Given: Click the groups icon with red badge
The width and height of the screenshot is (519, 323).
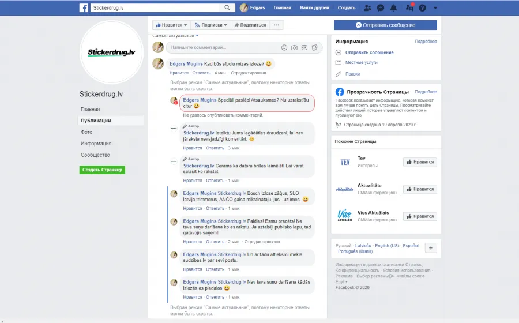Looking at the screenshot, I should [410, 7].
